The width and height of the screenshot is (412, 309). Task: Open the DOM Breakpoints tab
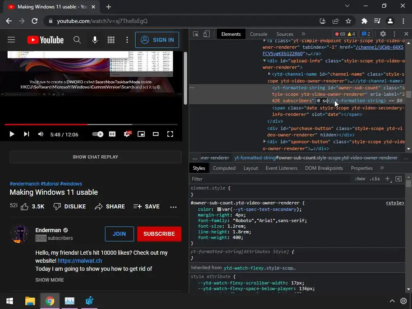point(324,168)
